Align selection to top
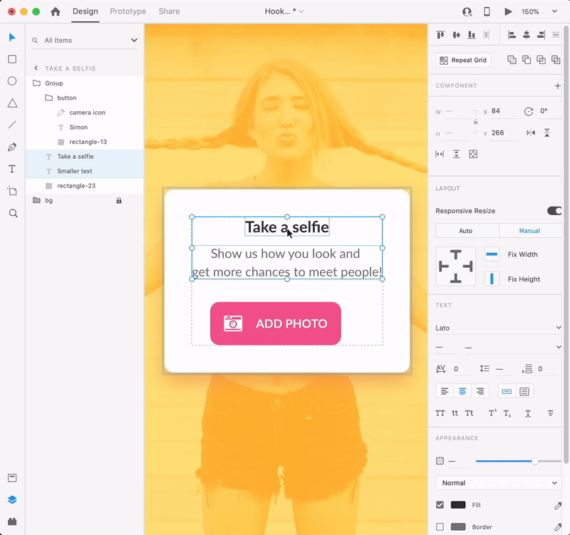The height and width of the screenshot is (535, 570). [x=440, y=35]
